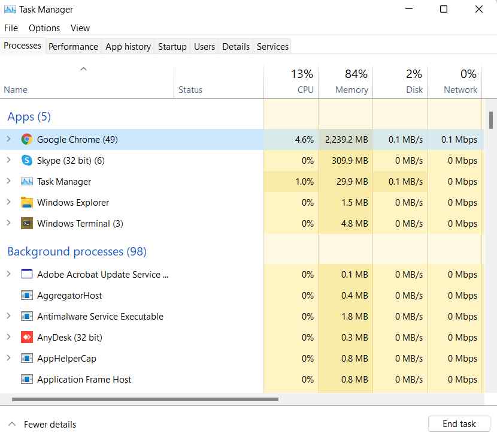The width and height of the screenshot is (497, 436).
Task: Click Task Manager's 29.9 MB memory value
Action: [352, 181]
